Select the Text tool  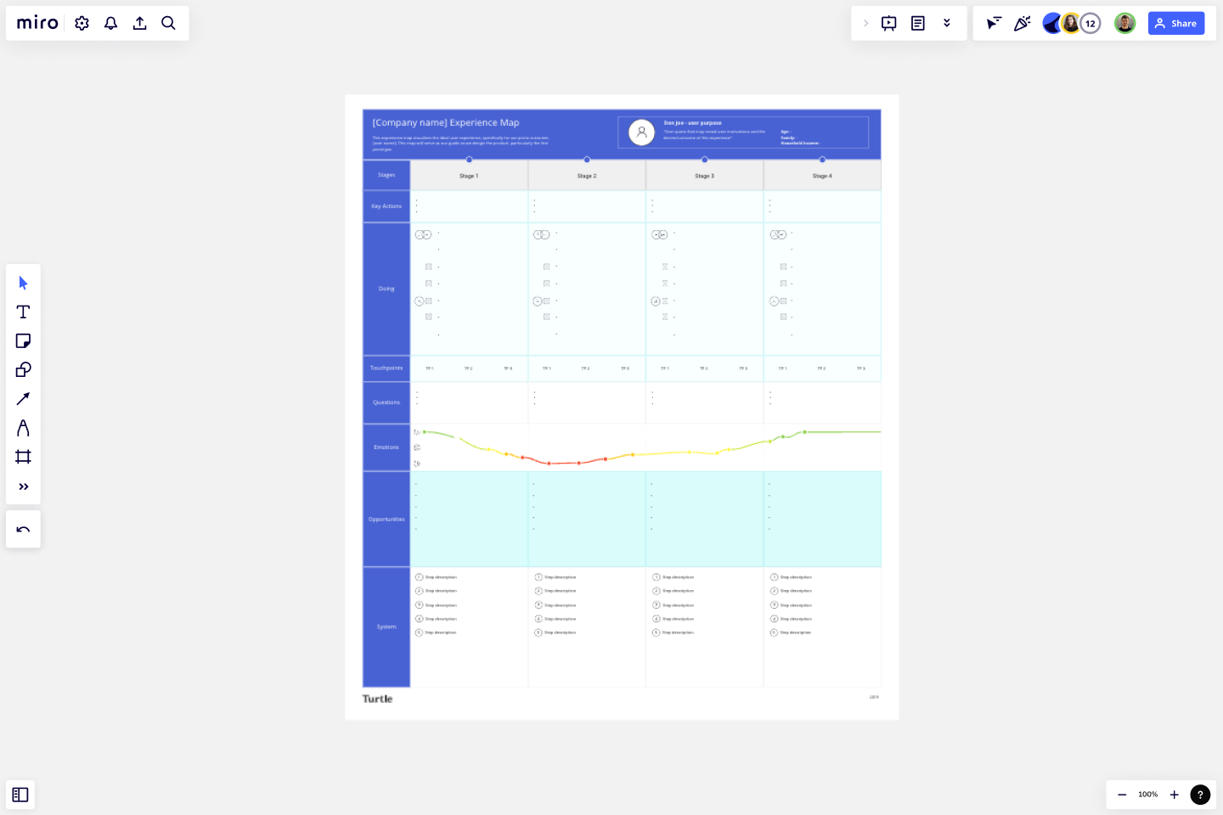[x=23, y=312]
